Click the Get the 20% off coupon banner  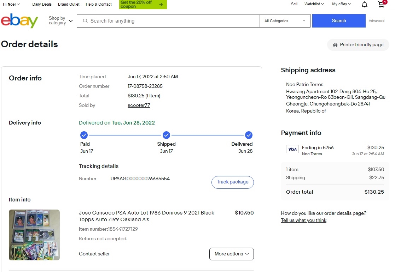tap(143, 4)
